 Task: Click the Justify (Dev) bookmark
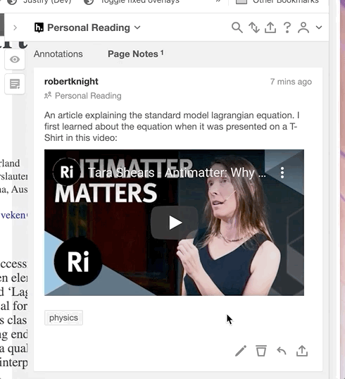[39, 1]
